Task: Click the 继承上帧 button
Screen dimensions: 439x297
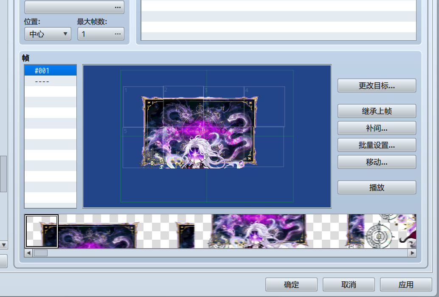Action: point(377,111)
